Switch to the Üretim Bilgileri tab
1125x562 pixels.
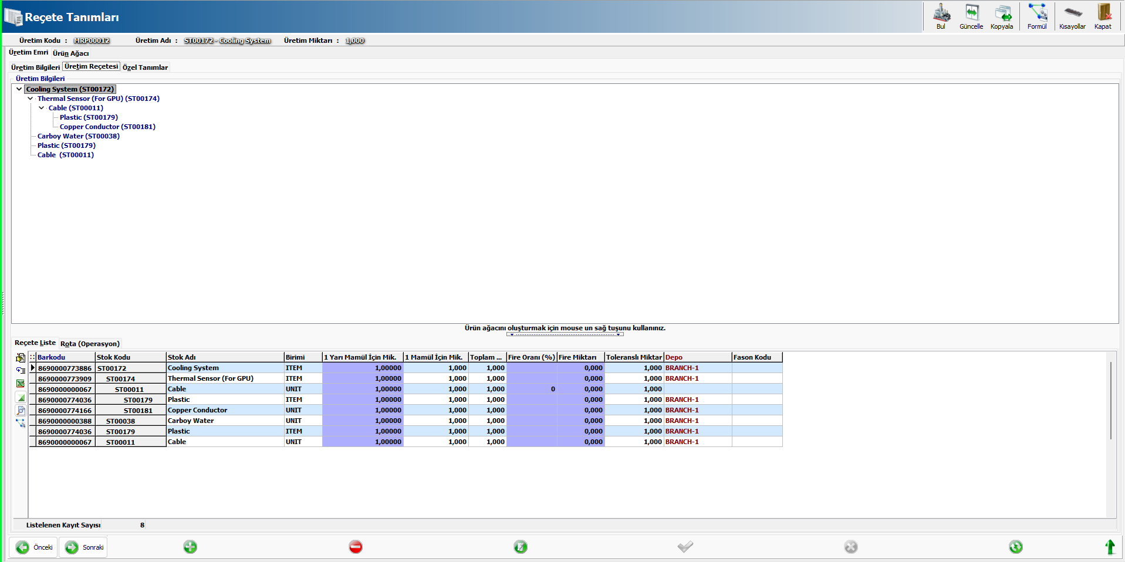35,67
